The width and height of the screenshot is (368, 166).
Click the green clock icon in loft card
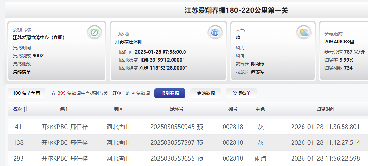point(94,33)
